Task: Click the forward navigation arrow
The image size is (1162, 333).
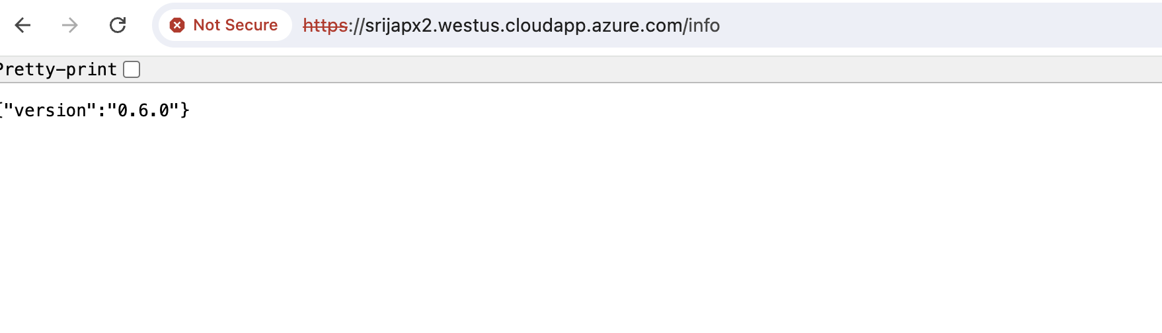Action: point(70,25)
